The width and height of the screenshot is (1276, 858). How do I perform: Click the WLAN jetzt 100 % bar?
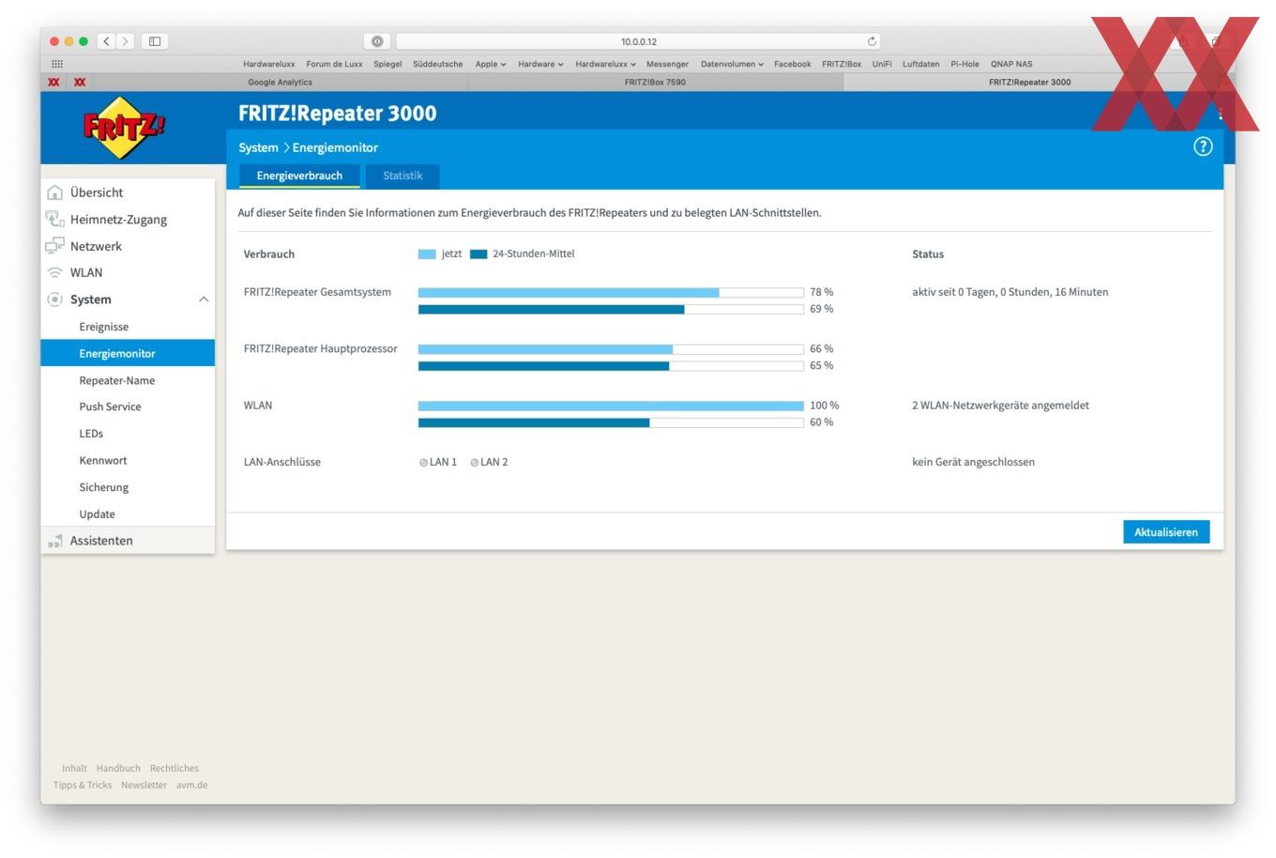pos(611,406)
